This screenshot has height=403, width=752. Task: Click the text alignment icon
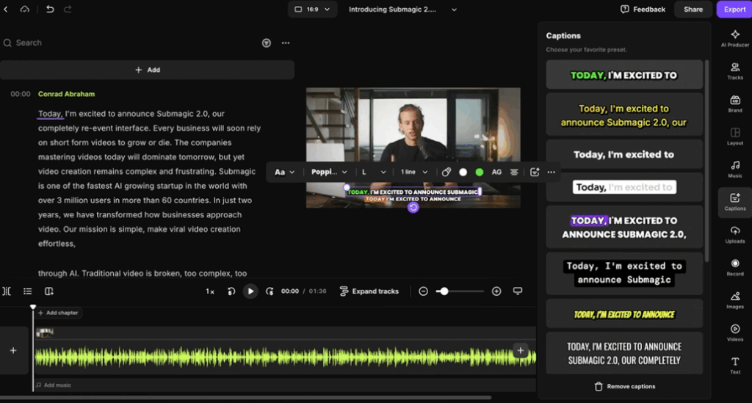tap(514, 172)
